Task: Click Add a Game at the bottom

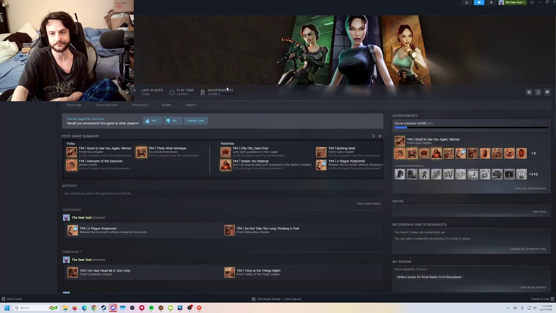Action: (12, 299)
